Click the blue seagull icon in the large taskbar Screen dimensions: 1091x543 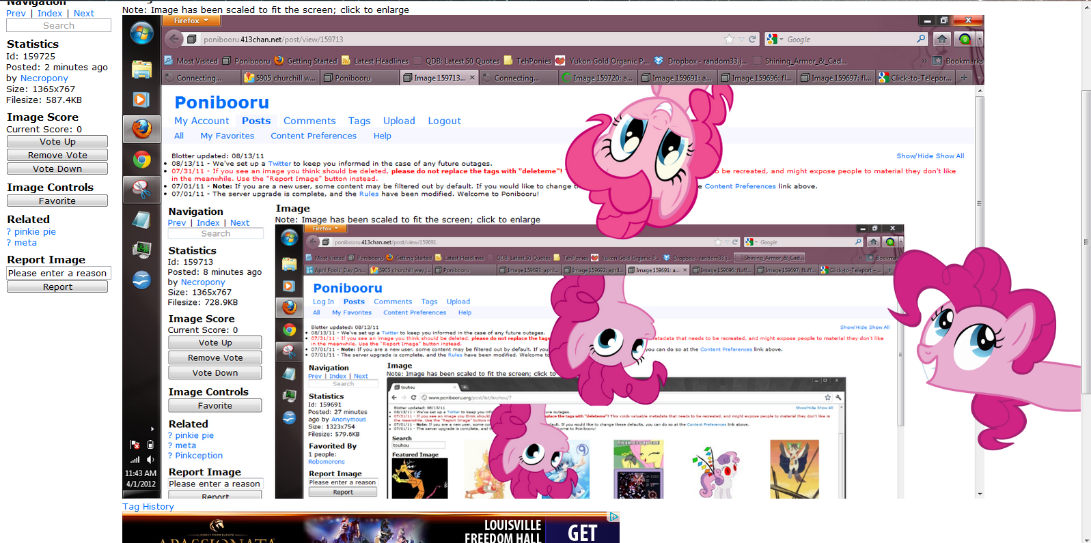(x=141, y=280)
